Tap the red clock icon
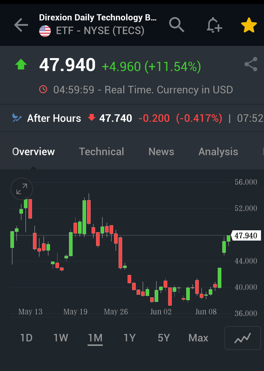Image resolution: width=264 pixels, height=371 pixels. (43, 90)
